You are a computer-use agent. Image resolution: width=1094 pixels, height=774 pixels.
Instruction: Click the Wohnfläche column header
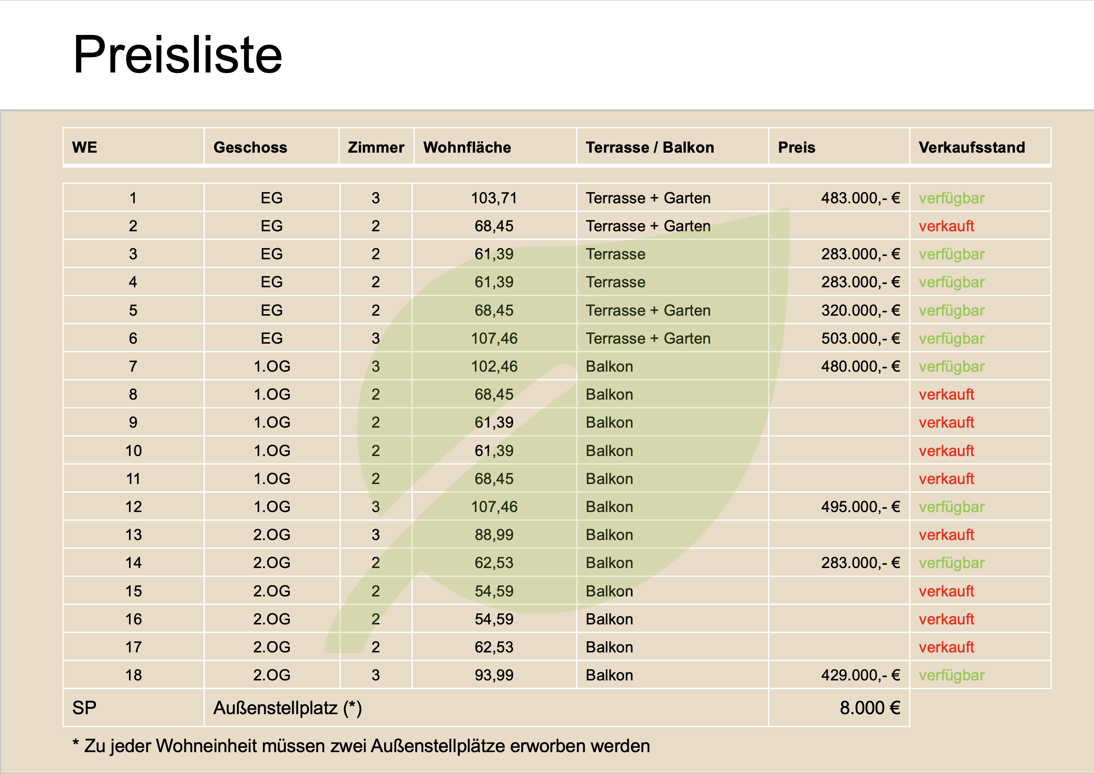pyautogui.click(x=467, y=147)
